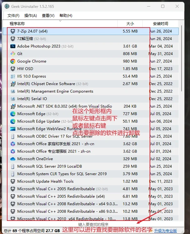Open the 文件(F) menu
The height and width of the screenshot is (234, 190).
[x=13, y=16]
